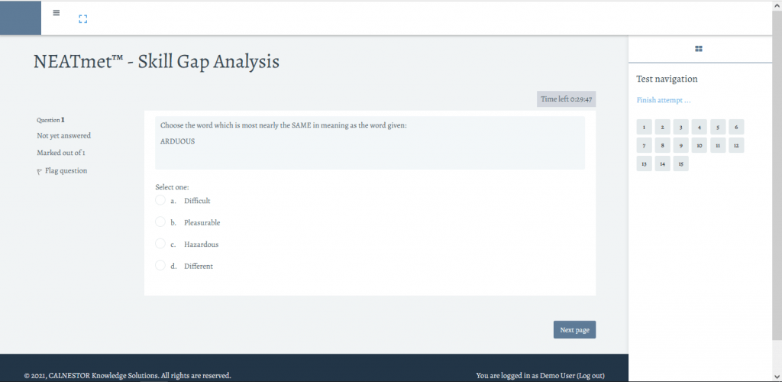Jump to question 11 in navigation
The width and height of the screenshot is (782, 382).
(x=718, y=145)
